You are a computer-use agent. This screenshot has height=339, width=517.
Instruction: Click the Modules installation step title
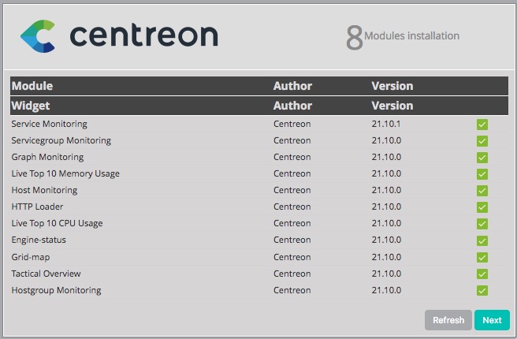click(411, 35)
